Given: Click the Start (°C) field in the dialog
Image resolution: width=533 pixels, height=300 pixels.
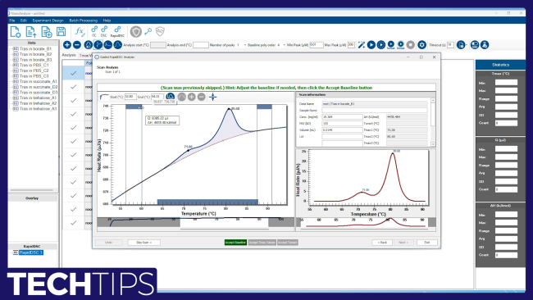Looking at the screenshot, I should coord(130,97).
